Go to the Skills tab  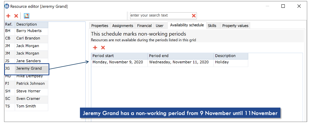click(212, 26)
